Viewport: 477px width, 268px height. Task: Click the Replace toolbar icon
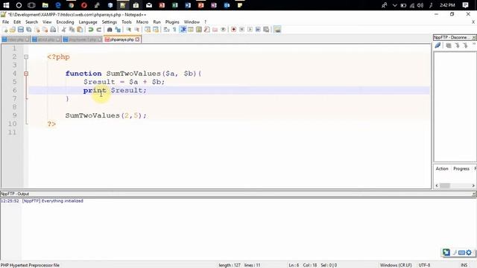(118, 30)
